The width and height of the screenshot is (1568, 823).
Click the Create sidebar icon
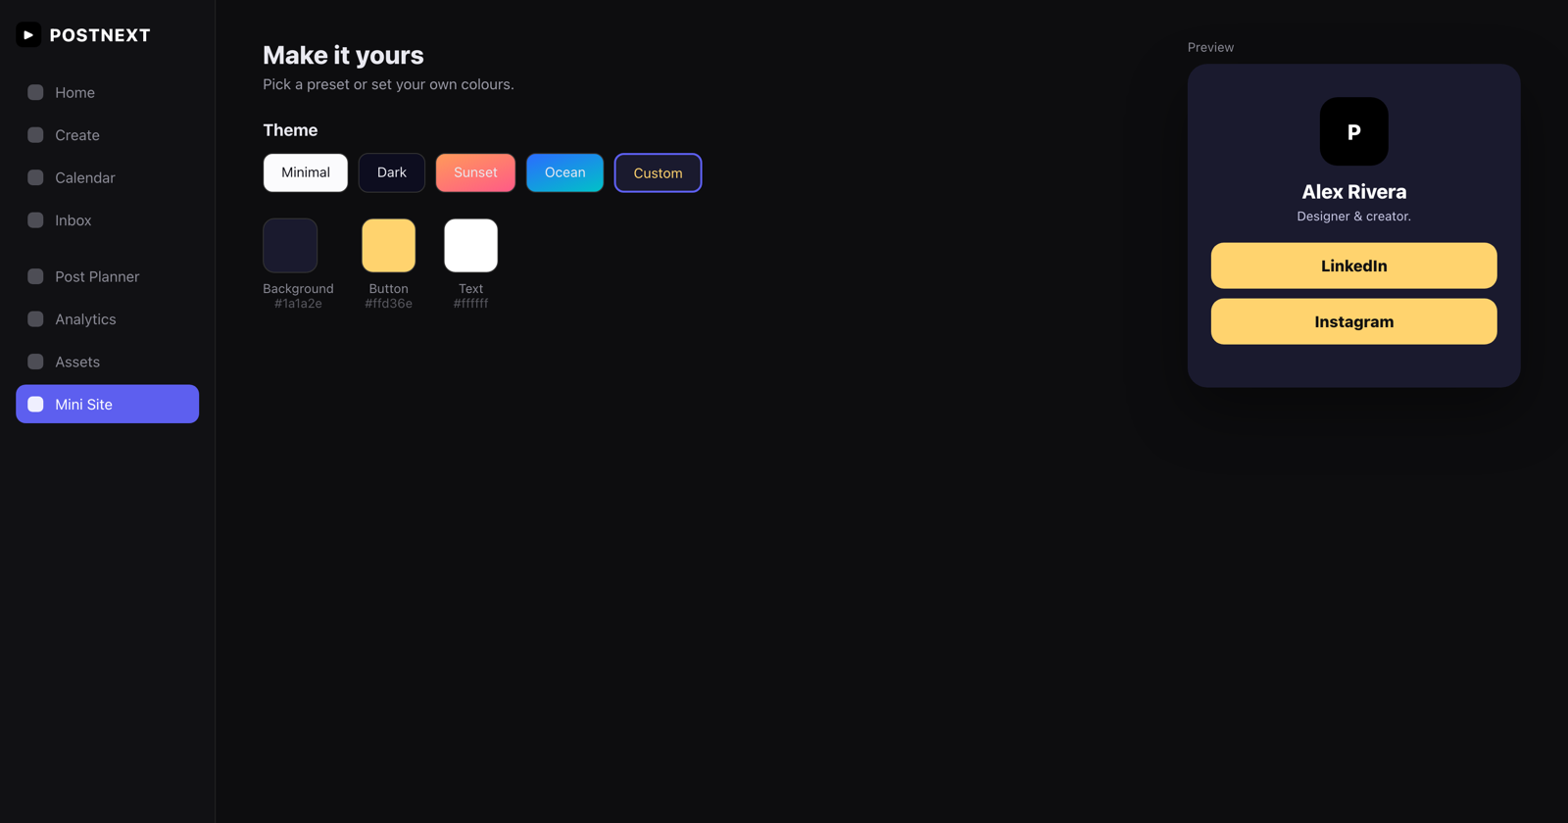click(35, 135)
